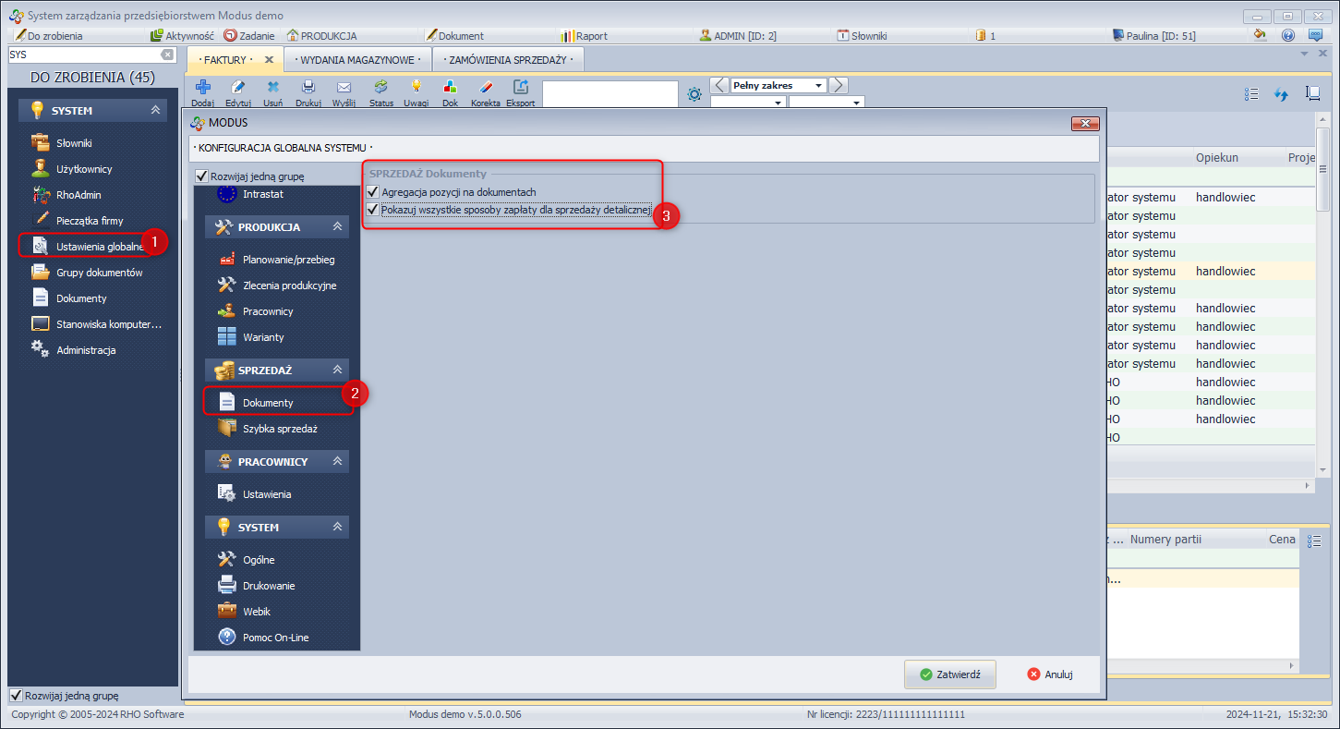Viewport: 1340px width, 729px height.
Task: Open Zlecenia produkcyjne settings
Action: pyautogui.click(x=288, y=286)
